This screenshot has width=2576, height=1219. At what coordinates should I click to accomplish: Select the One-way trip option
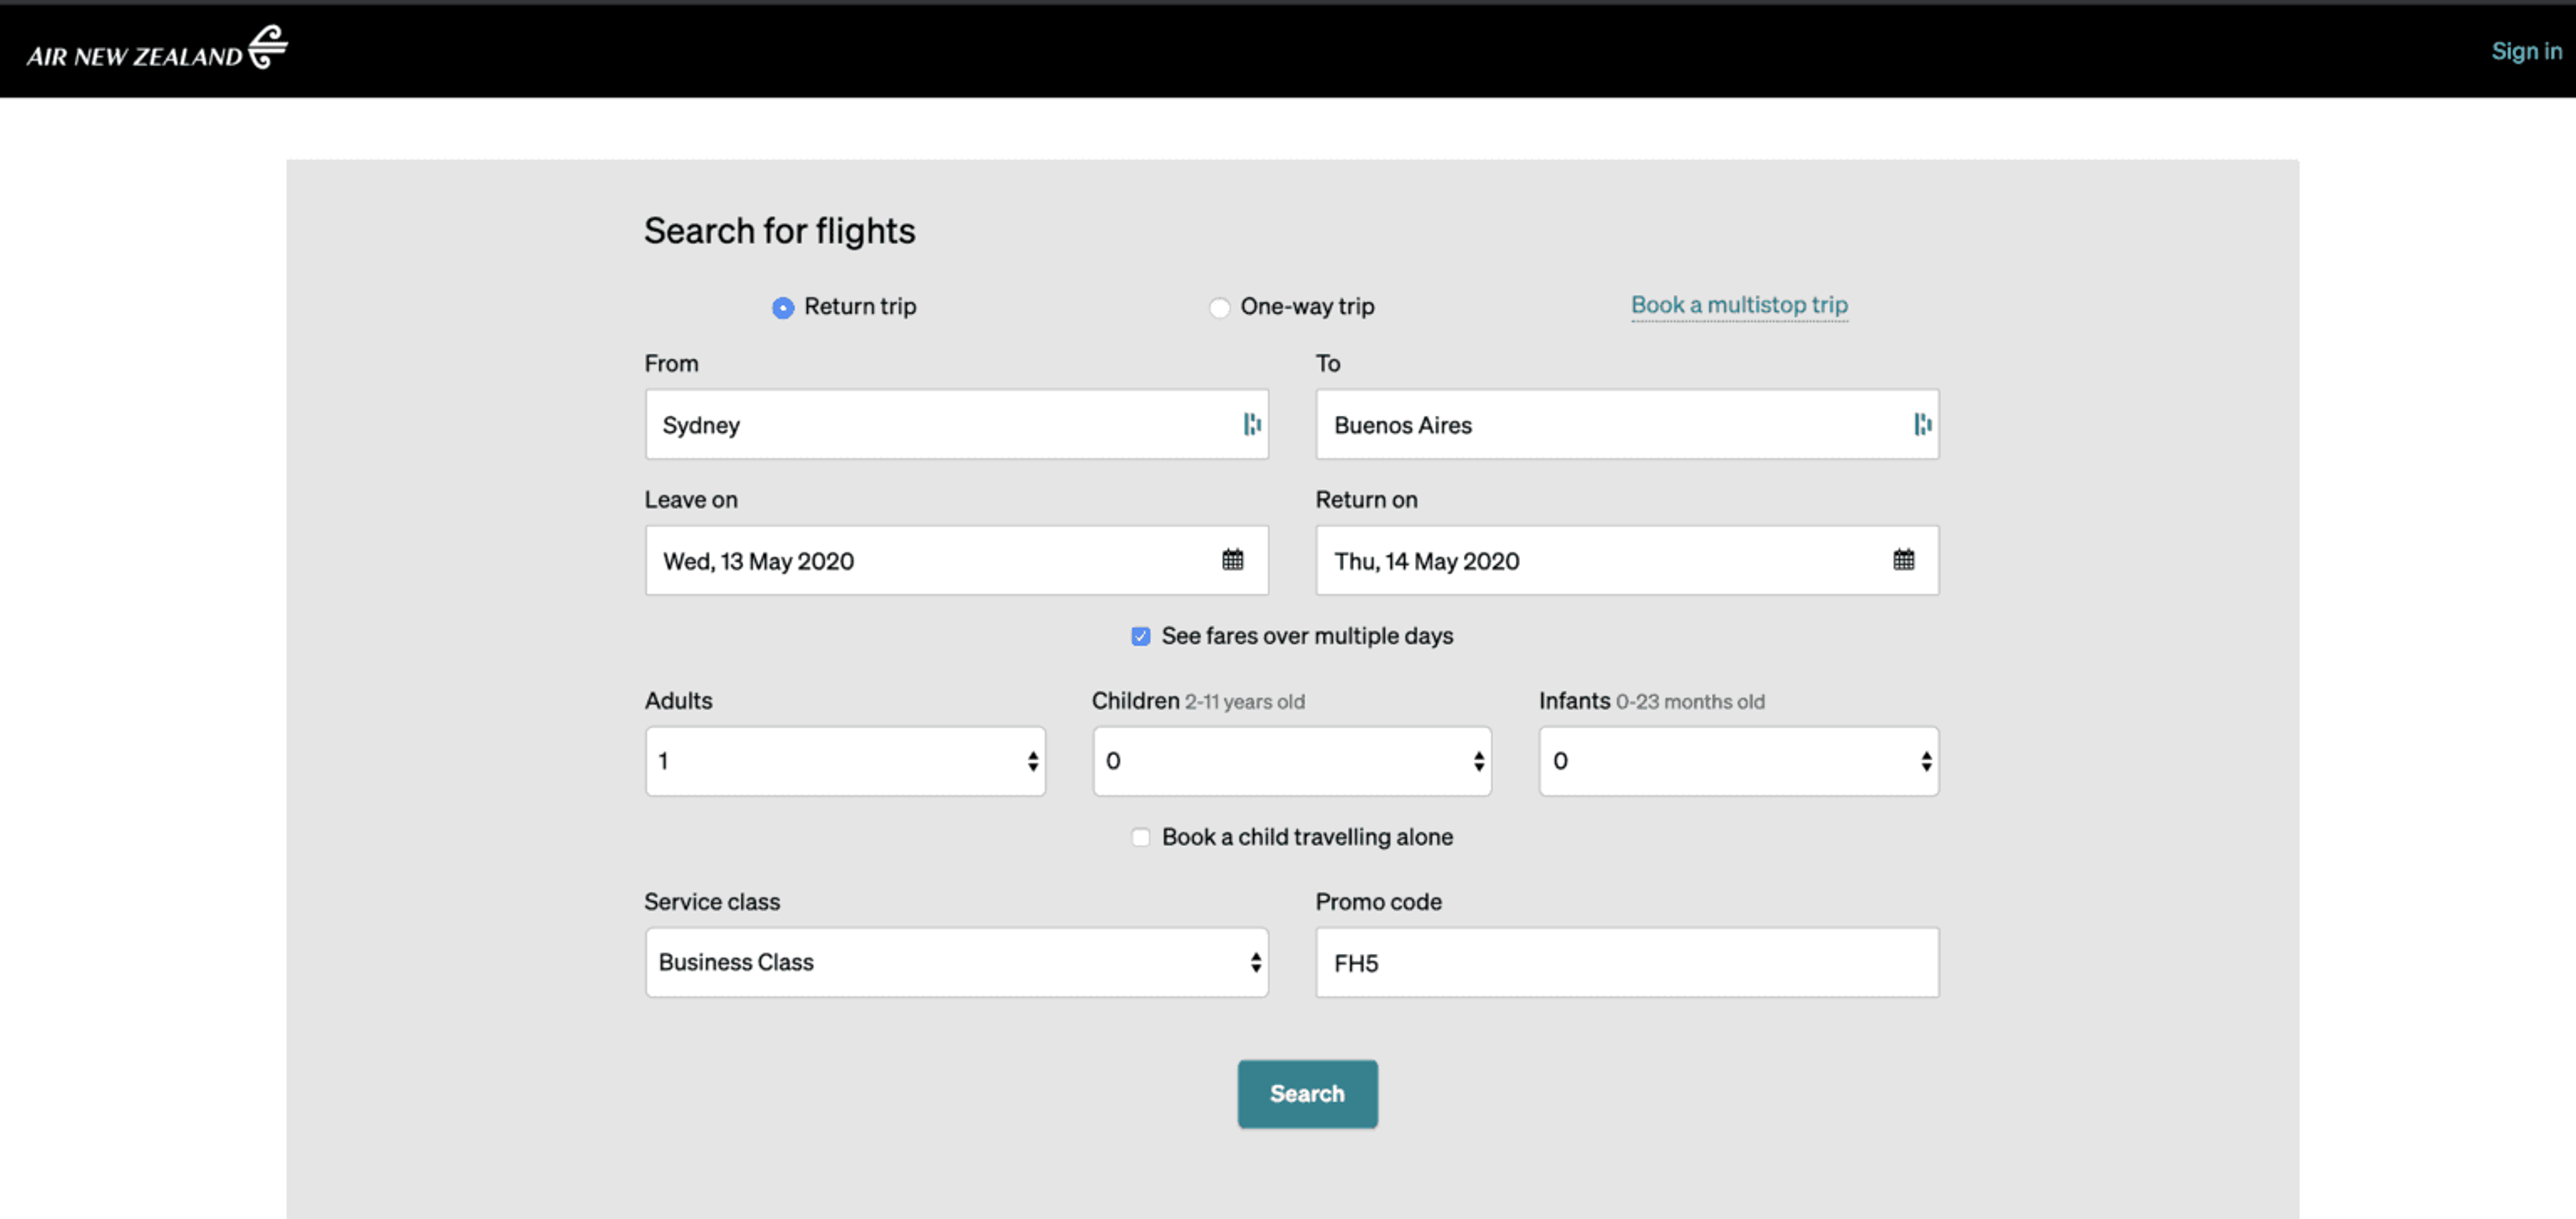pyautogui.click(x=1219, y=308)
